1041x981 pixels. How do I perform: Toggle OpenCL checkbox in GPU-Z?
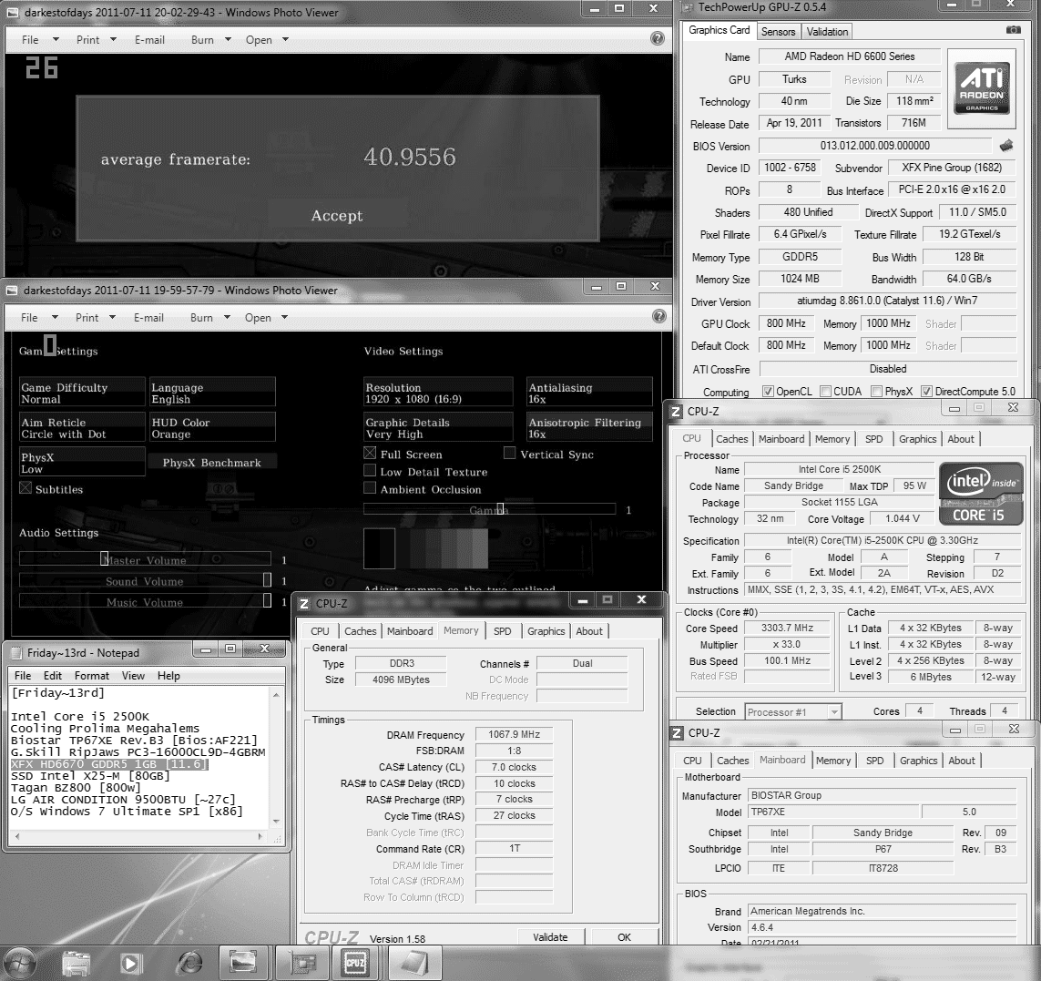[x=768, y=391]
